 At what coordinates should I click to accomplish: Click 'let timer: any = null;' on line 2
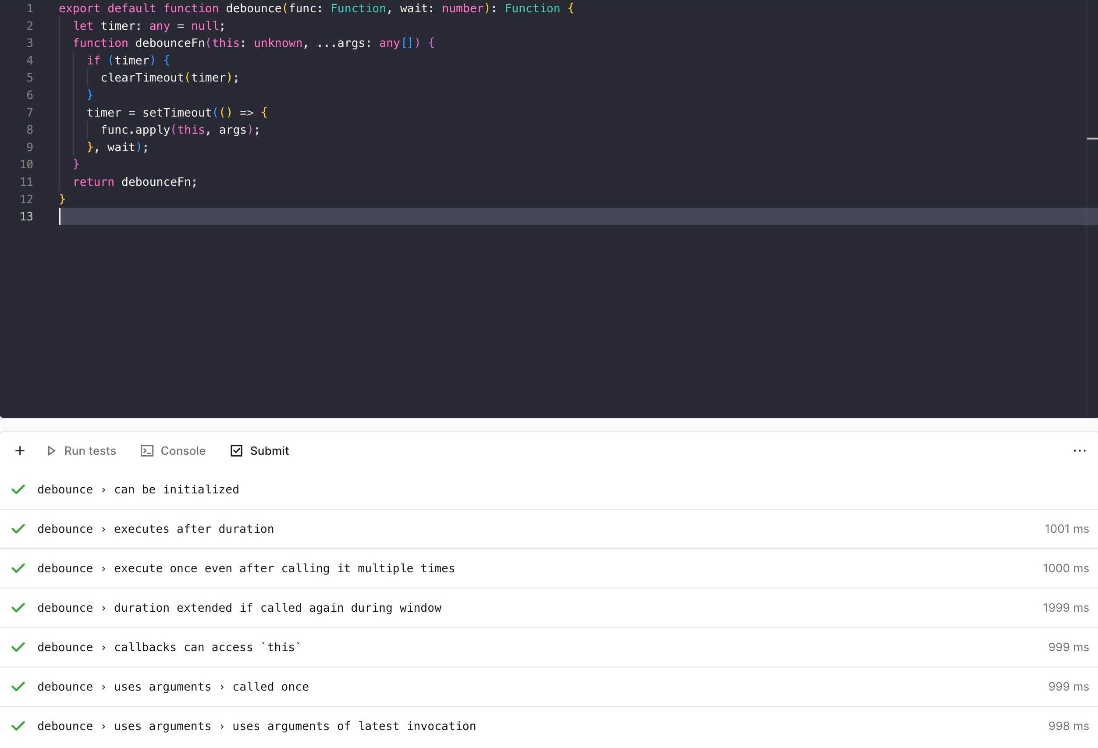pos(149,26)
